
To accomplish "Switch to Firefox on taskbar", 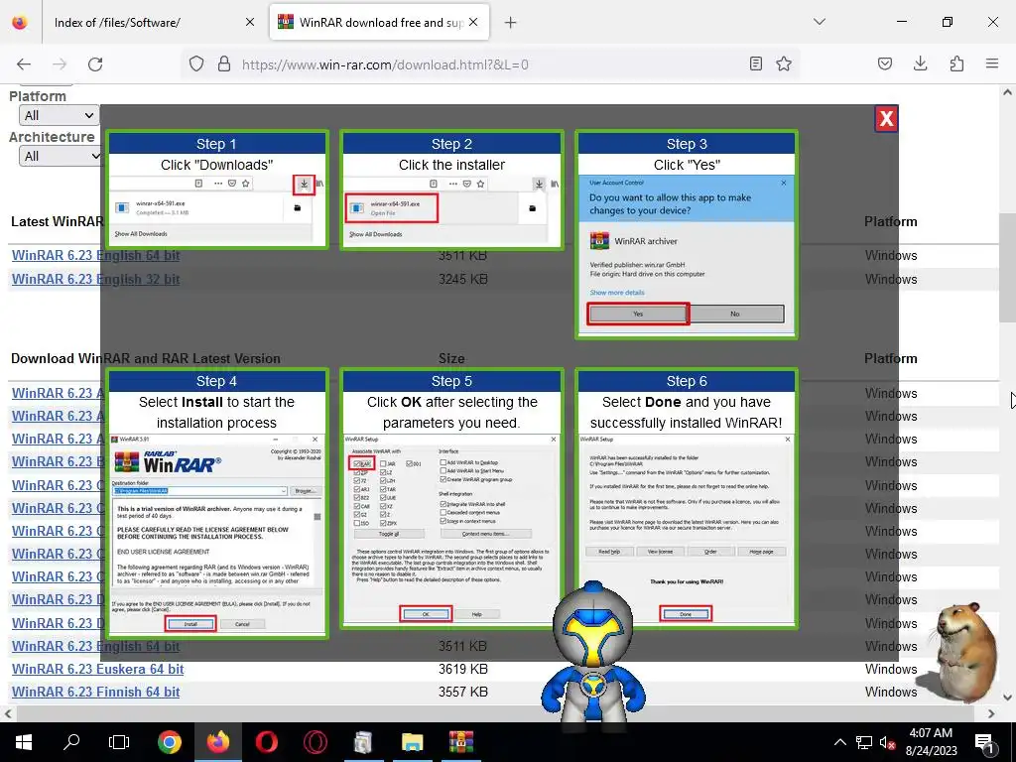I will pos(217,742).
